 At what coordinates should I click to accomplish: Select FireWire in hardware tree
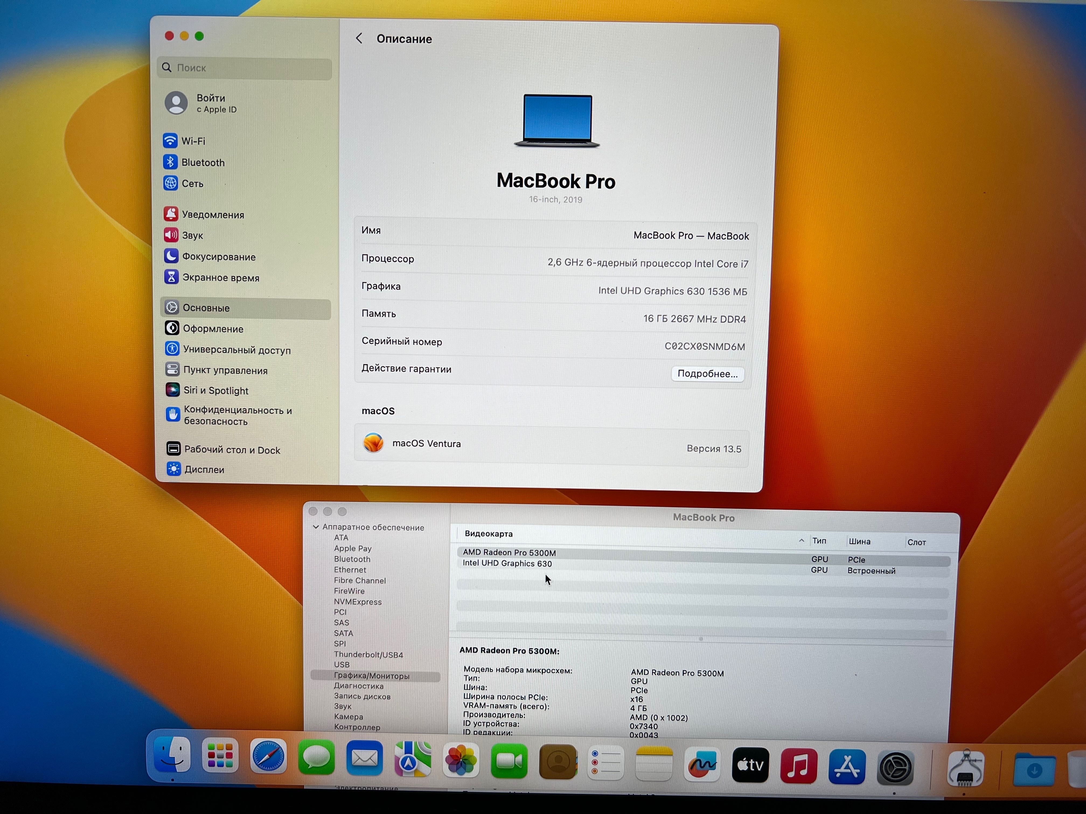[x=349, y=591]
